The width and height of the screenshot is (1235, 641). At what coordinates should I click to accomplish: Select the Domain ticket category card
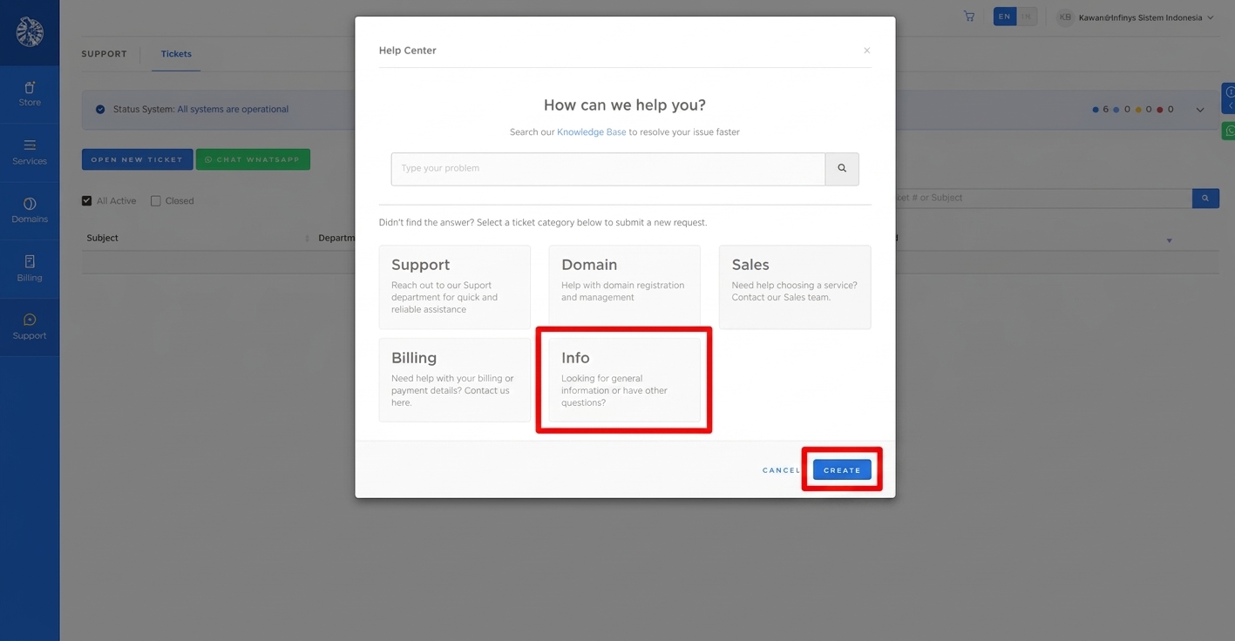[x=625, y=287]
